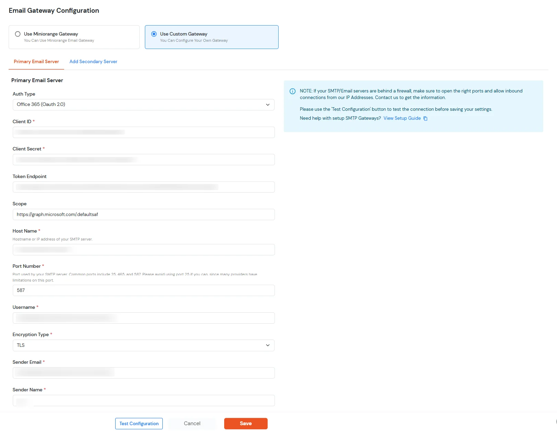Click Test Configuration
The height and width of the screenshot is (431, 557).
pyautogui.click(x=139, y=423)
